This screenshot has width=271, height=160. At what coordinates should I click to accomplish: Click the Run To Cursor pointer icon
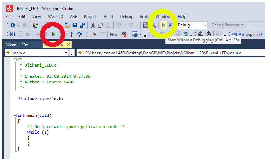click(x=94, y=34)
